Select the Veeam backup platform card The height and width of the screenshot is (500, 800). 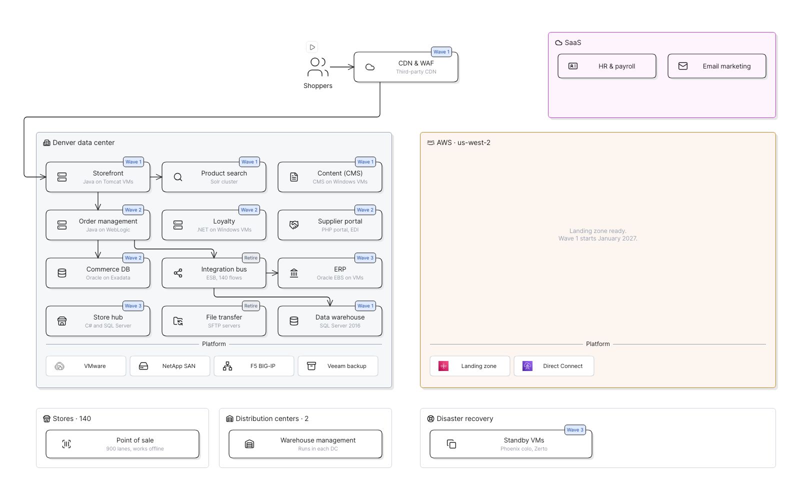(x=338, y=366)
